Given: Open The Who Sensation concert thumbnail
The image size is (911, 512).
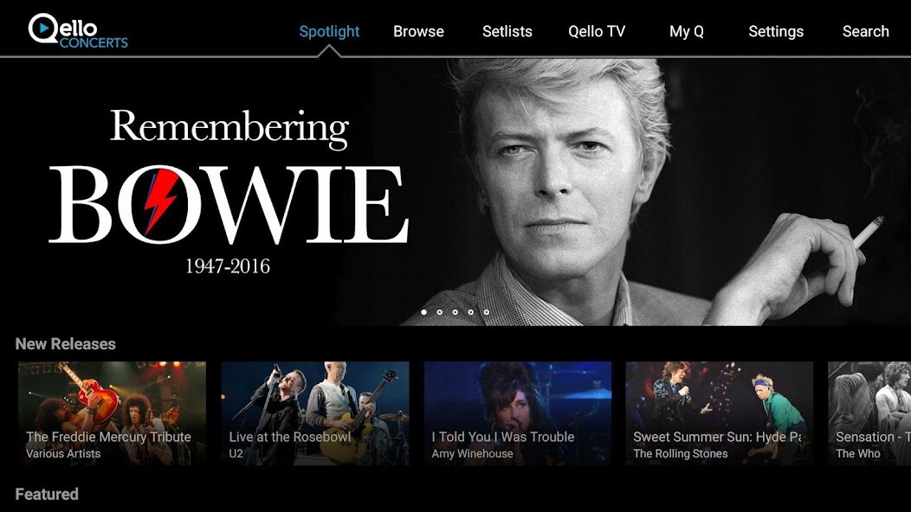Looking at the screenshot, I should tap(869, 413).
